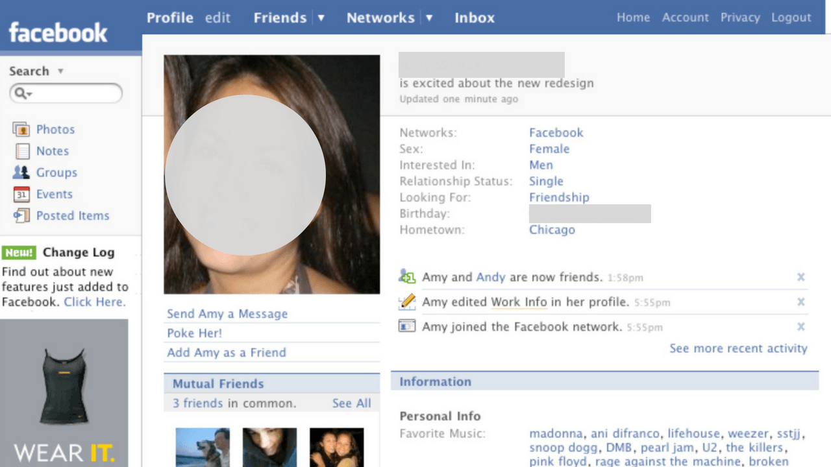
Task: Open the Networks menu item
Action: click(380, 18)
